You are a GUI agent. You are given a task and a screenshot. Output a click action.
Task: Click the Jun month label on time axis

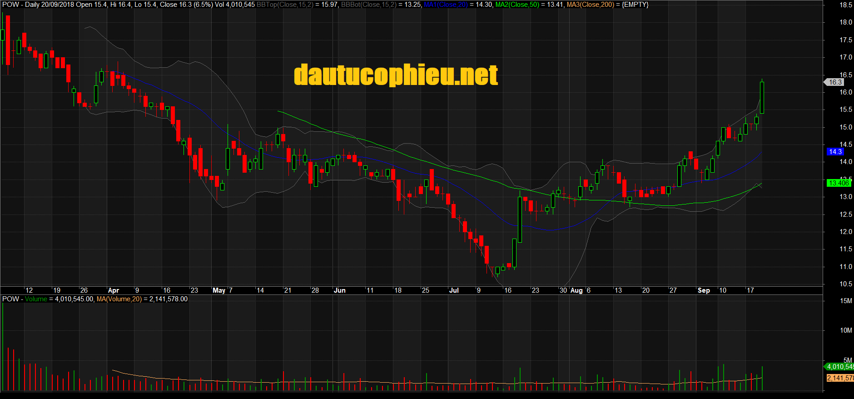[340, 290]
